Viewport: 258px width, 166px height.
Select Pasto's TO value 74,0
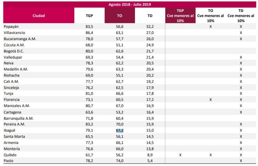120,161
